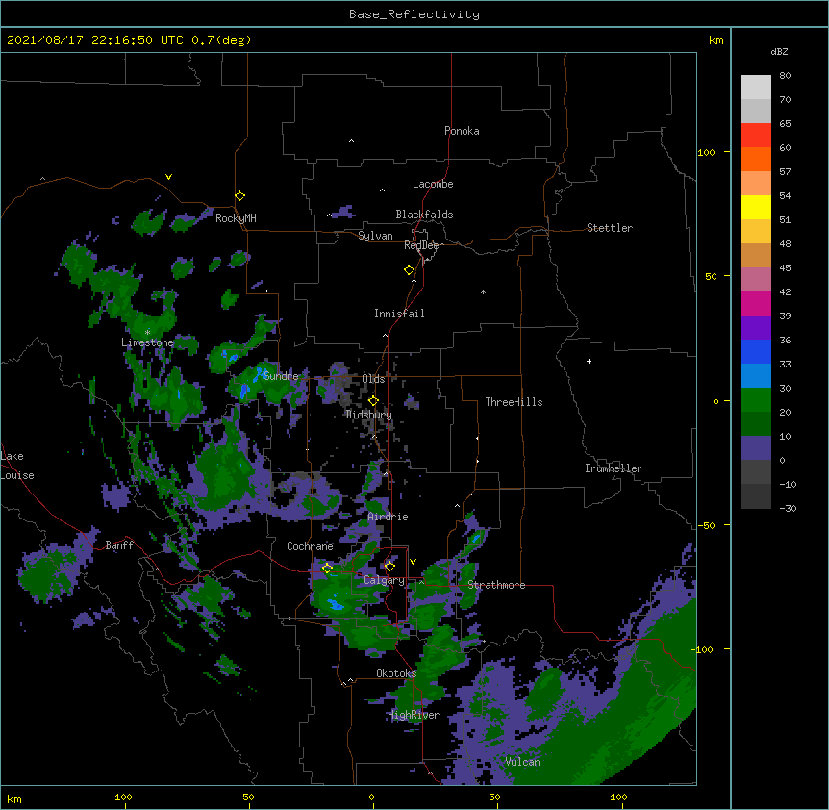Click the Lacombe city label
The image size is (829, 810).
tap(433, 184)
